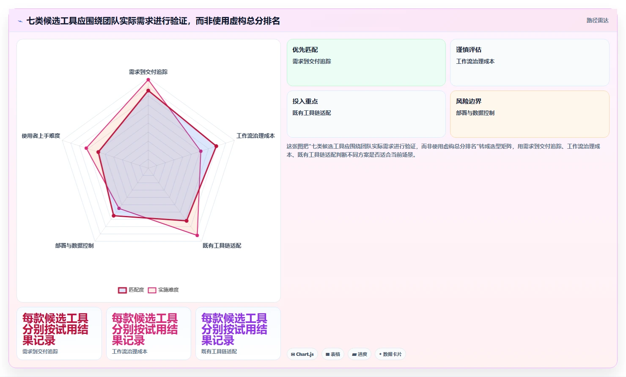Click the 路径雷达 tag in header
The image size is (626, 377).
(x=597, y=20)
